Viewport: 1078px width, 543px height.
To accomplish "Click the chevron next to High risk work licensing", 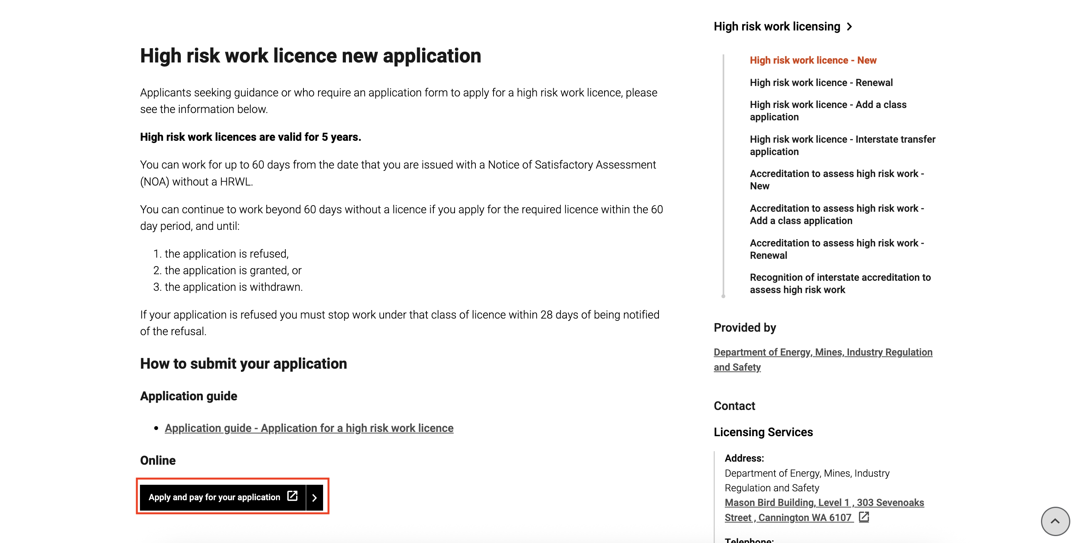I will [849, 27].
